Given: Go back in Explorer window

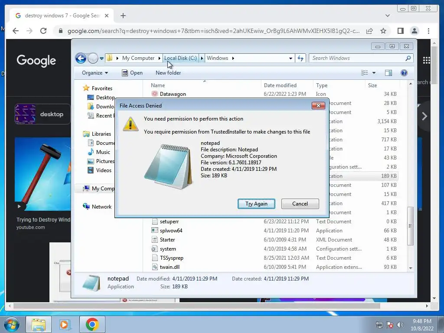Looking at the screenshot, I should click(x=81, y=59).
